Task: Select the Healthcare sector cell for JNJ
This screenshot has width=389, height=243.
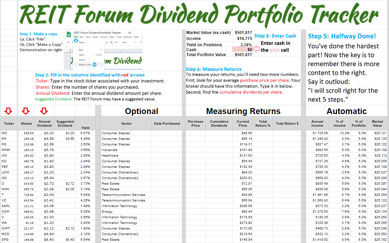Action: point(126,155)
